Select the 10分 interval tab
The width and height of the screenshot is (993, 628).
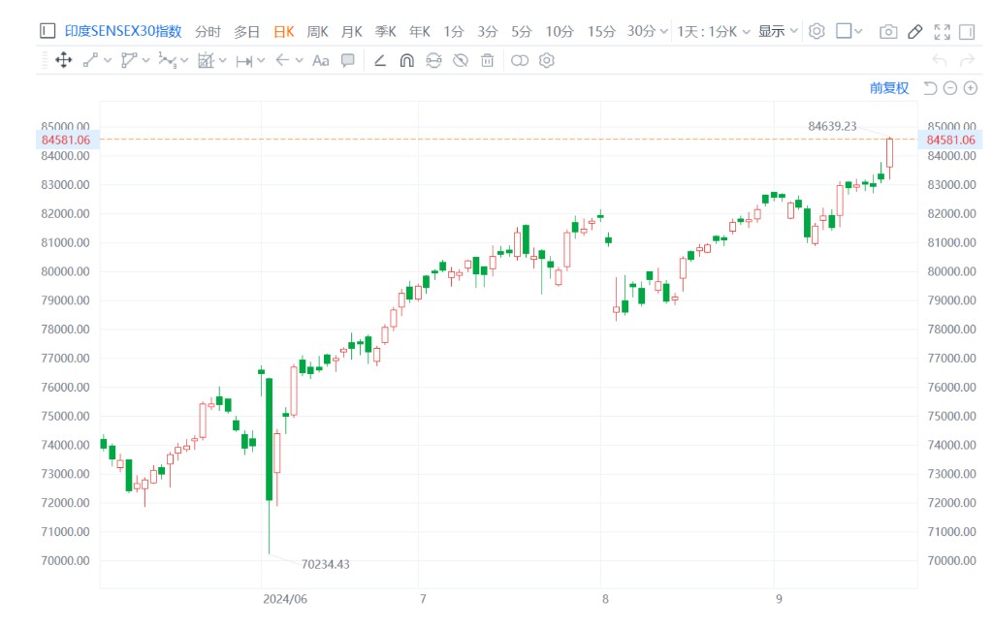click(x=560, y=31)
